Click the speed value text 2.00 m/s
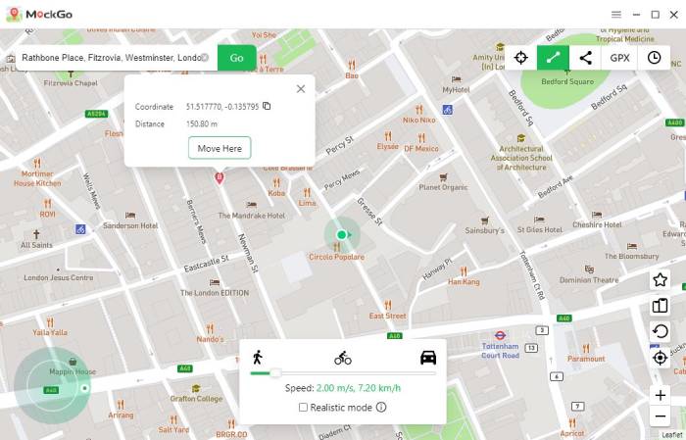This screenshot has width=686, height=440. (334, 388)
